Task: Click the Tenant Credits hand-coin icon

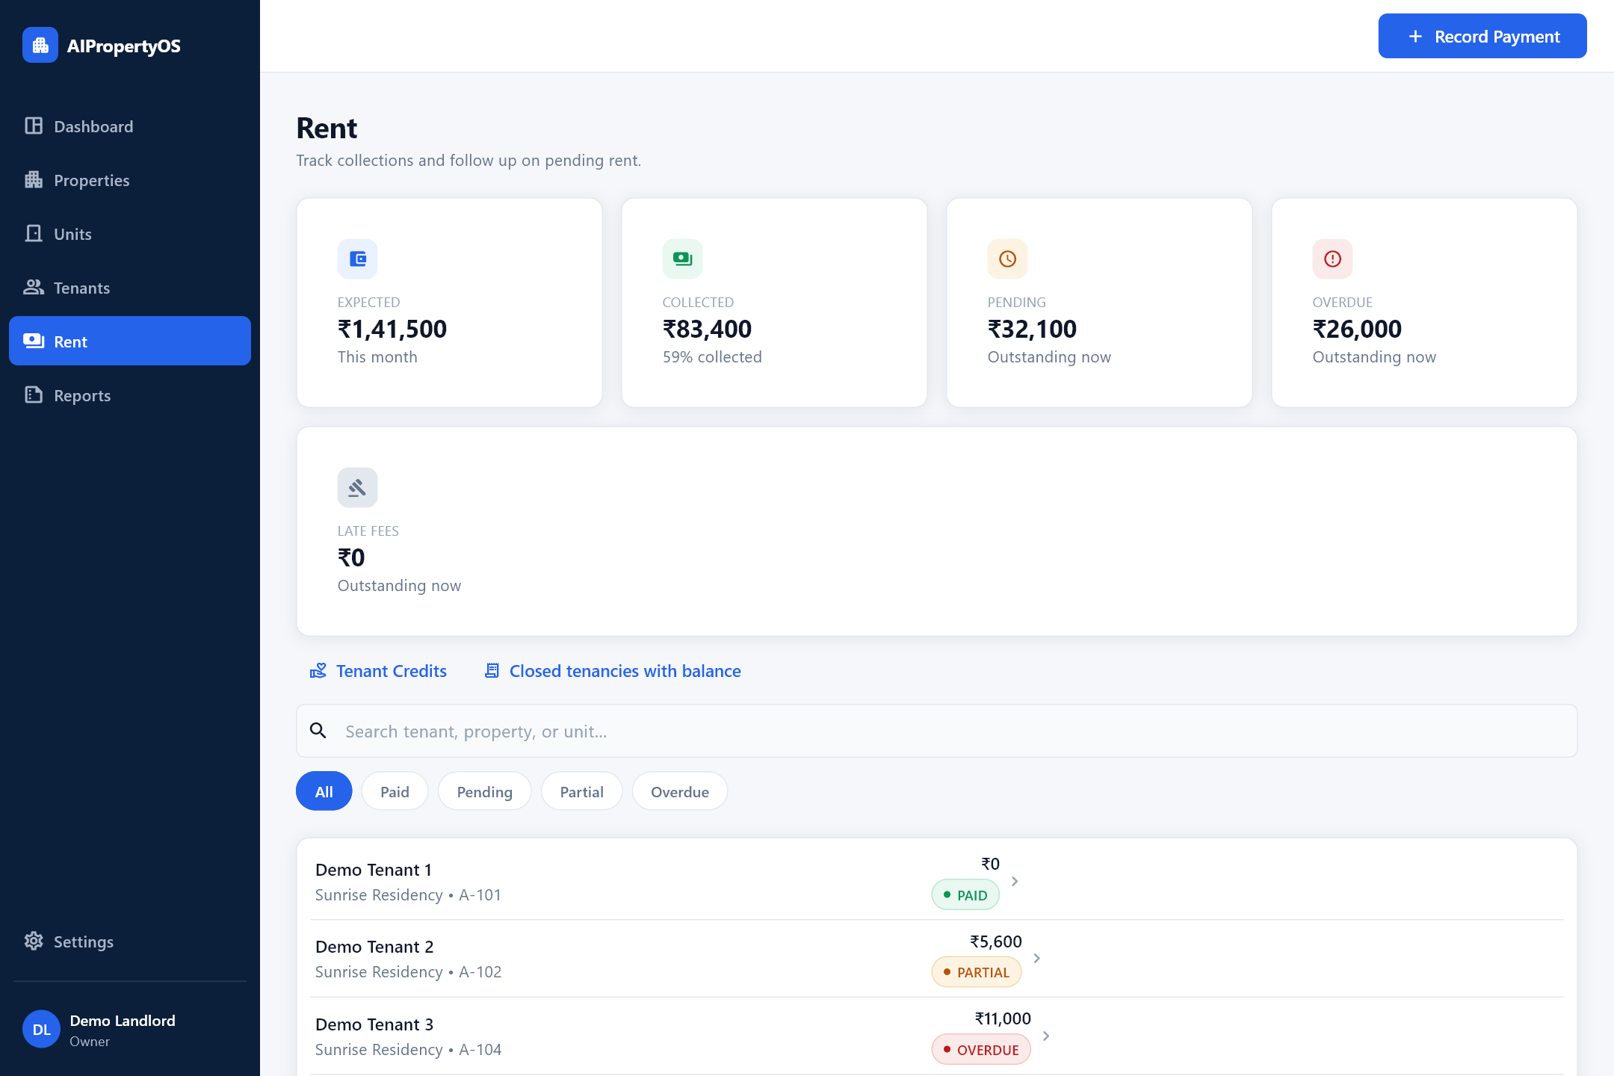Action: pyautogui.click(x=318, y=671)
